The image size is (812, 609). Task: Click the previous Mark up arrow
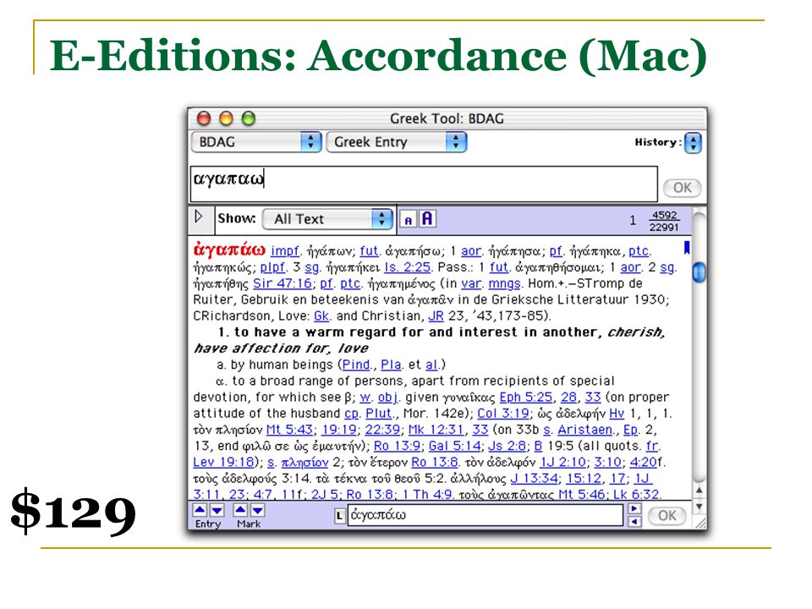pyautogui.click(x=240, y=510)
